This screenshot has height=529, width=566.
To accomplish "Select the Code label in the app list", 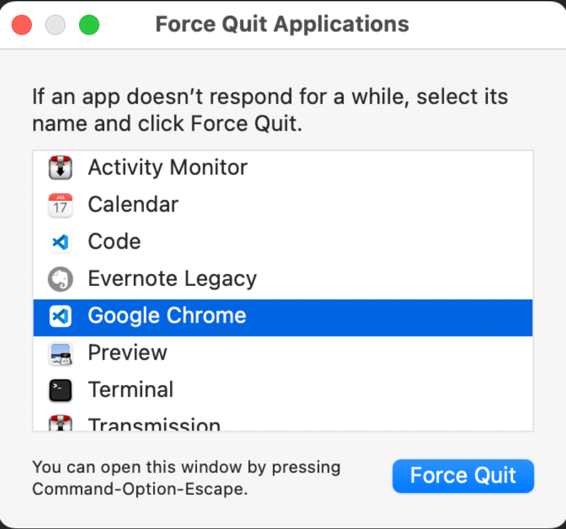I will pyautogui.click(x=114, y=242).
